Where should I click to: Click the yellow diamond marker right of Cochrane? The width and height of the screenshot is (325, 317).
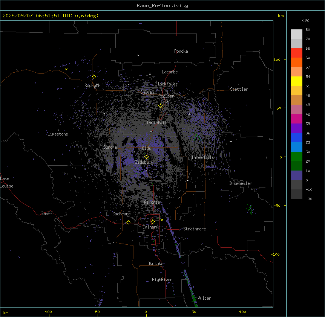point(128,222)
